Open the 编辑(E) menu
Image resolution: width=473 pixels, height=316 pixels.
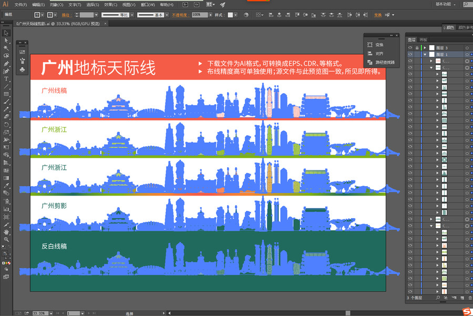(38, 5)
